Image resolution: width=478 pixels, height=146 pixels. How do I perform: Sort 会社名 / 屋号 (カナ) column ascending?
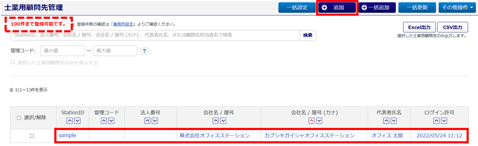311,121
